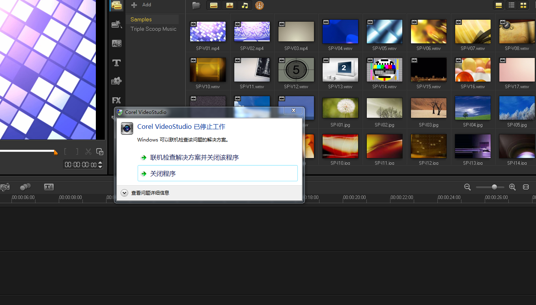Show only music files in library
The width and height of the screenshot is (536, 305).
click(245, 5)
